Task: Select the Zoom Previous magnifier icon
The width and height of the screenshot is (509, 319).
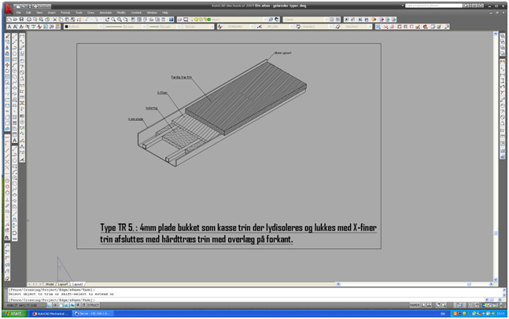Action: [x=125, y=20]
